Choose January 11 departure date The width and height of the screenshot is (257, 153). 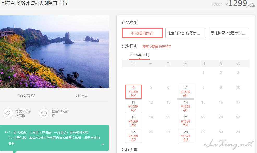click(x=133, y=106)
